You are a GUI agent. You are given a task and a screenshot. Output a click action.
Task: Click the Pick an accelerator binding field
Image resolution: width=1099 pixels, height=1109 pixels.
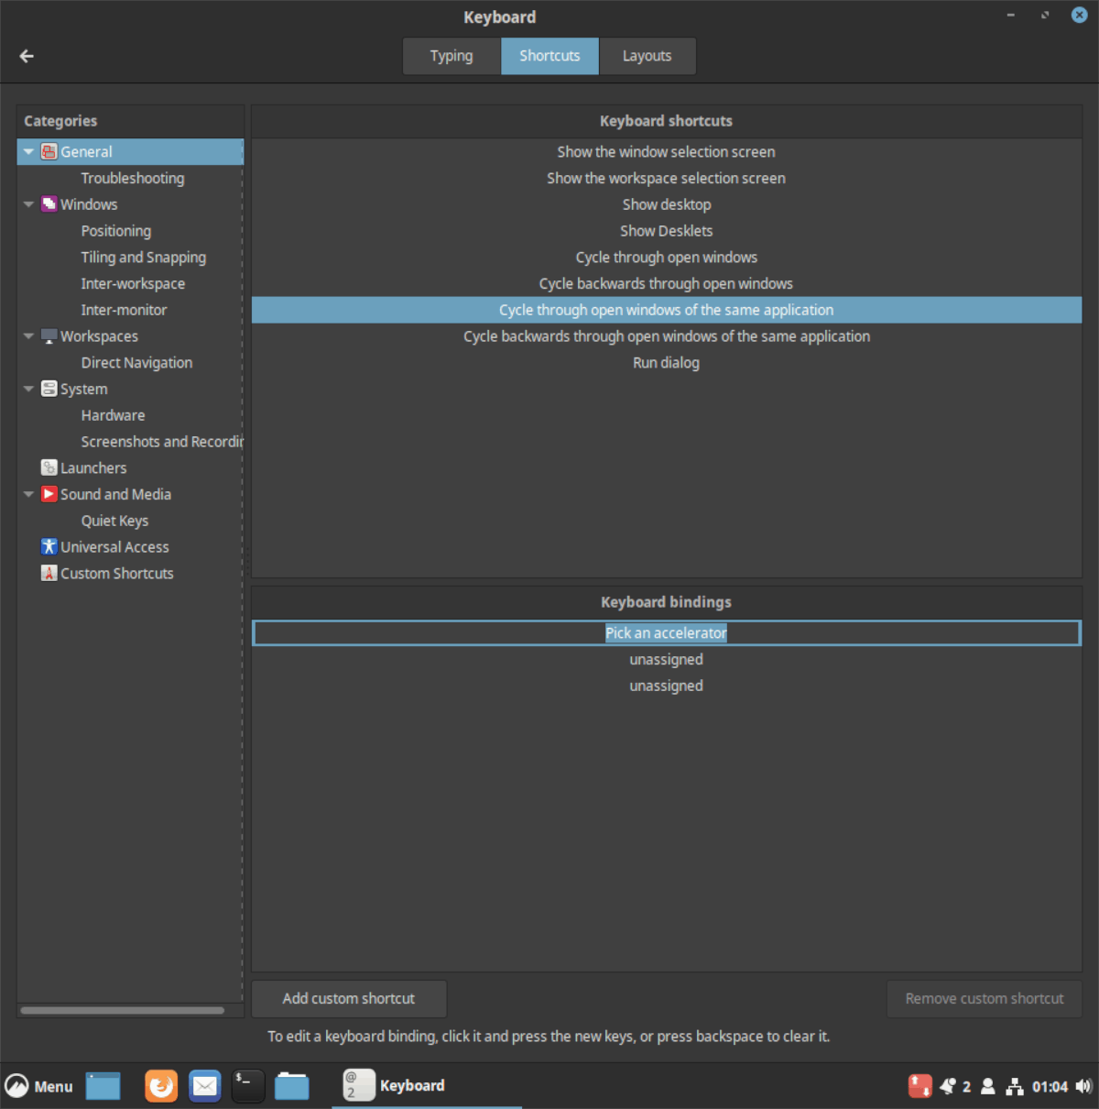[666, 632]
